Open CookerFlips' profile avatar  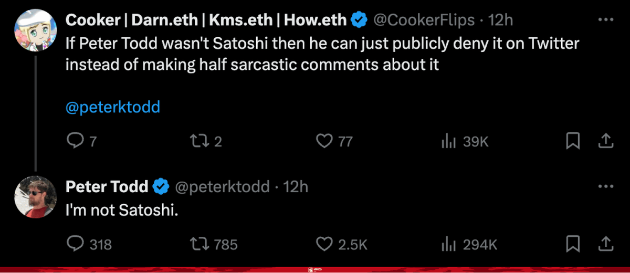(x=35, y=30)
